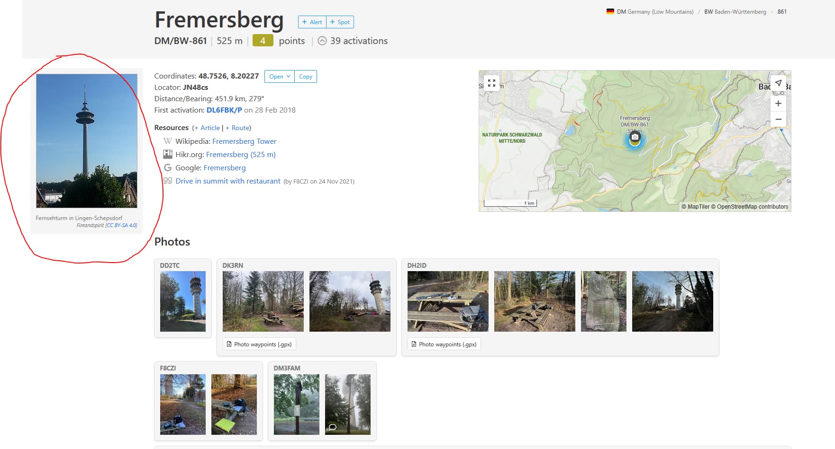Copy the summit coordinates
Viewport: 835px width, 449px height.
[x=306, y=77]
